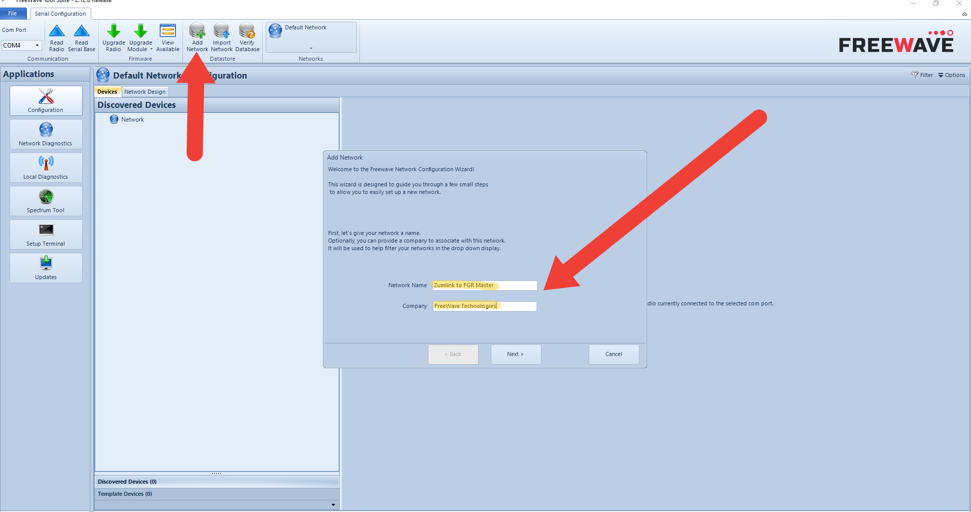Open the Local Diagnostics application

click(x=46, y=168)
